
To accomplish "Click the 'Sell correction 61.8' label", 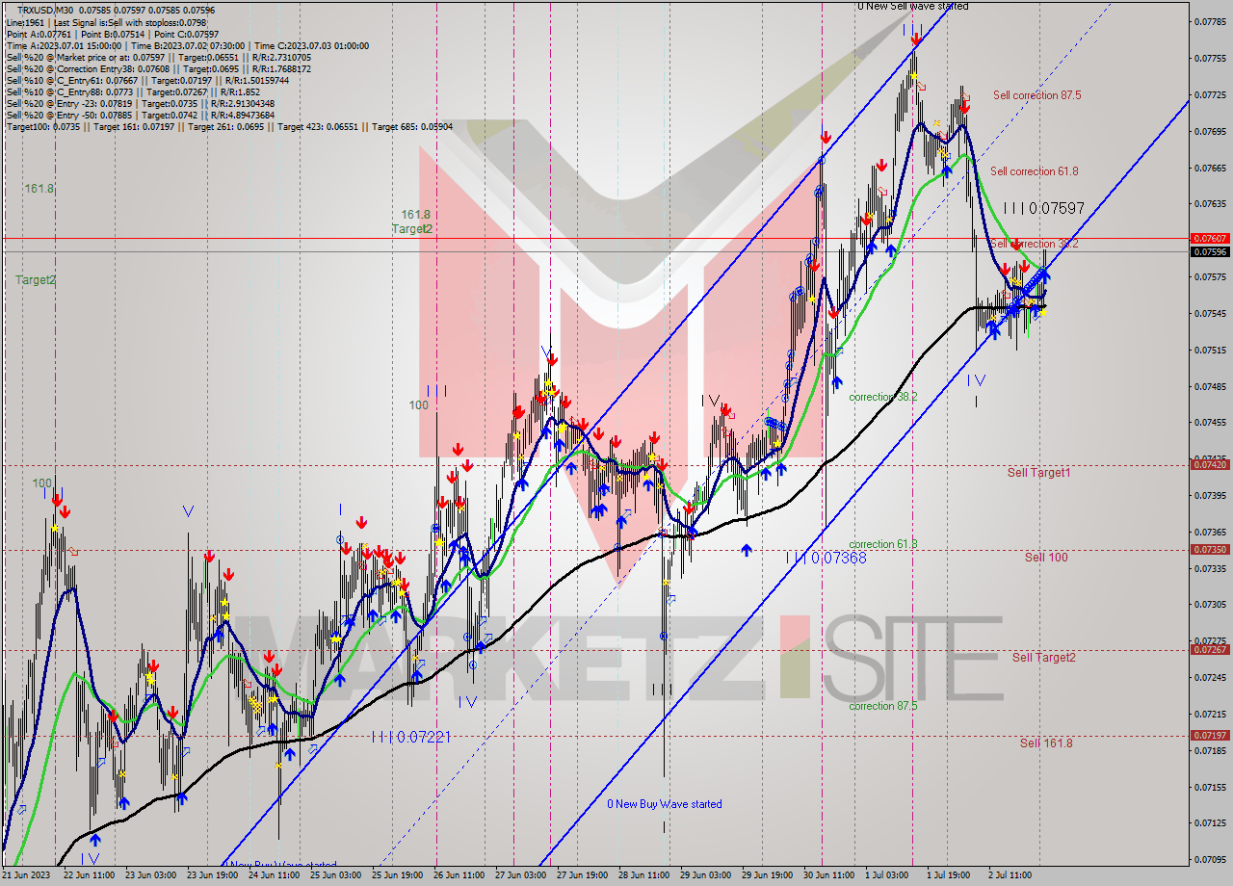I will click(x=1034, y=171).
